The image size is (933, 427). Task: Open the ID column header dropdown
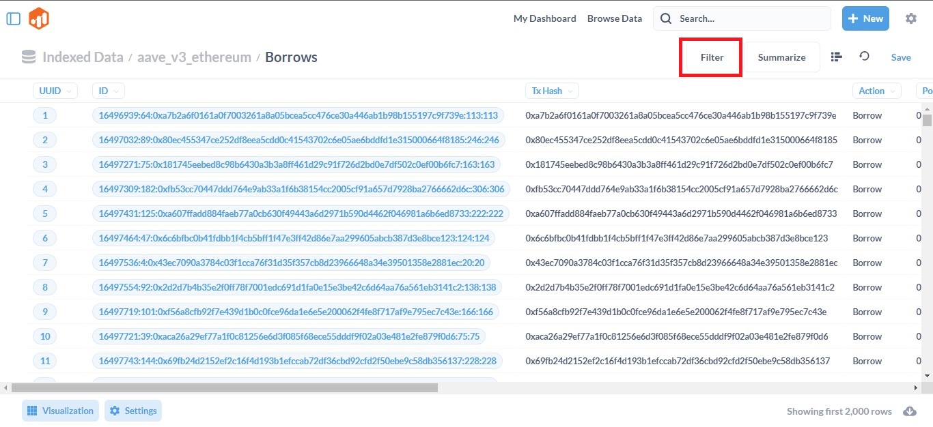tap(108, 91)
